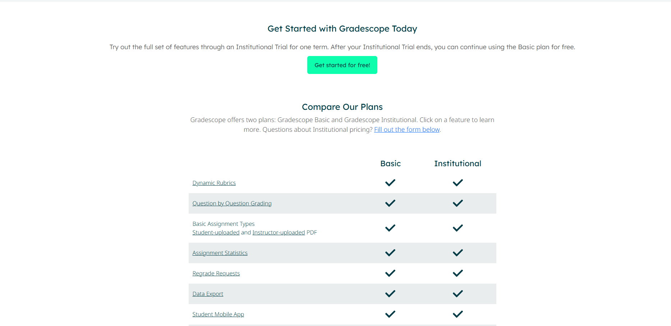This screenshot has height=326, width=671.
Task: Learn more about Data Export
Action: 208,294
